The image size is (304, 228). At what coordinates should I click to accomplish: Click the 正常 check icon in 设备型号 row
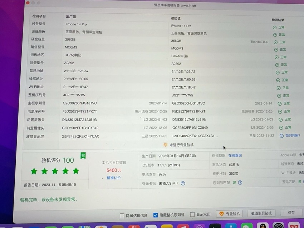tap(275, 28)
